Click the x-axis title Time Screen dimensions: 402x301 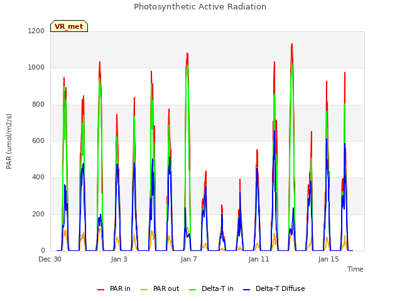[356, 269]
